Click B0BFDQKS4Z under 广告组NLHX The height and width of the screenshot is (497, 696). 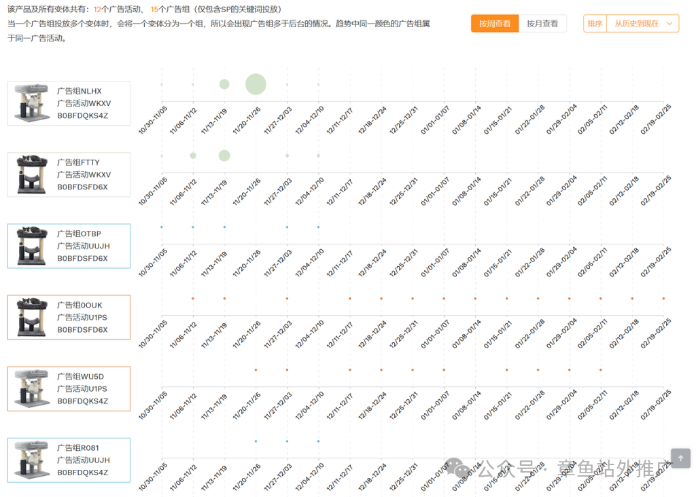(82, 115)
